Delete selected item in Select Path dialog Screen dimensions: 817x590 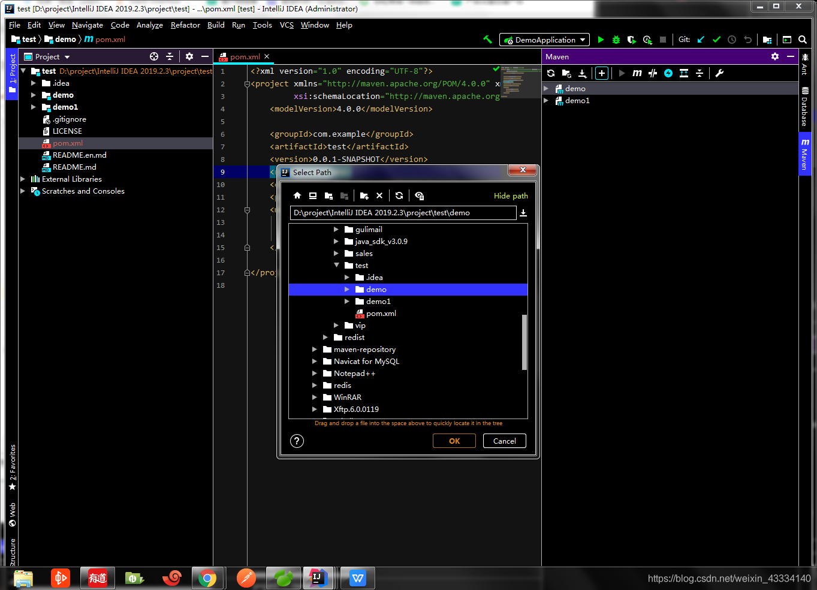click(x=379, y=195)
